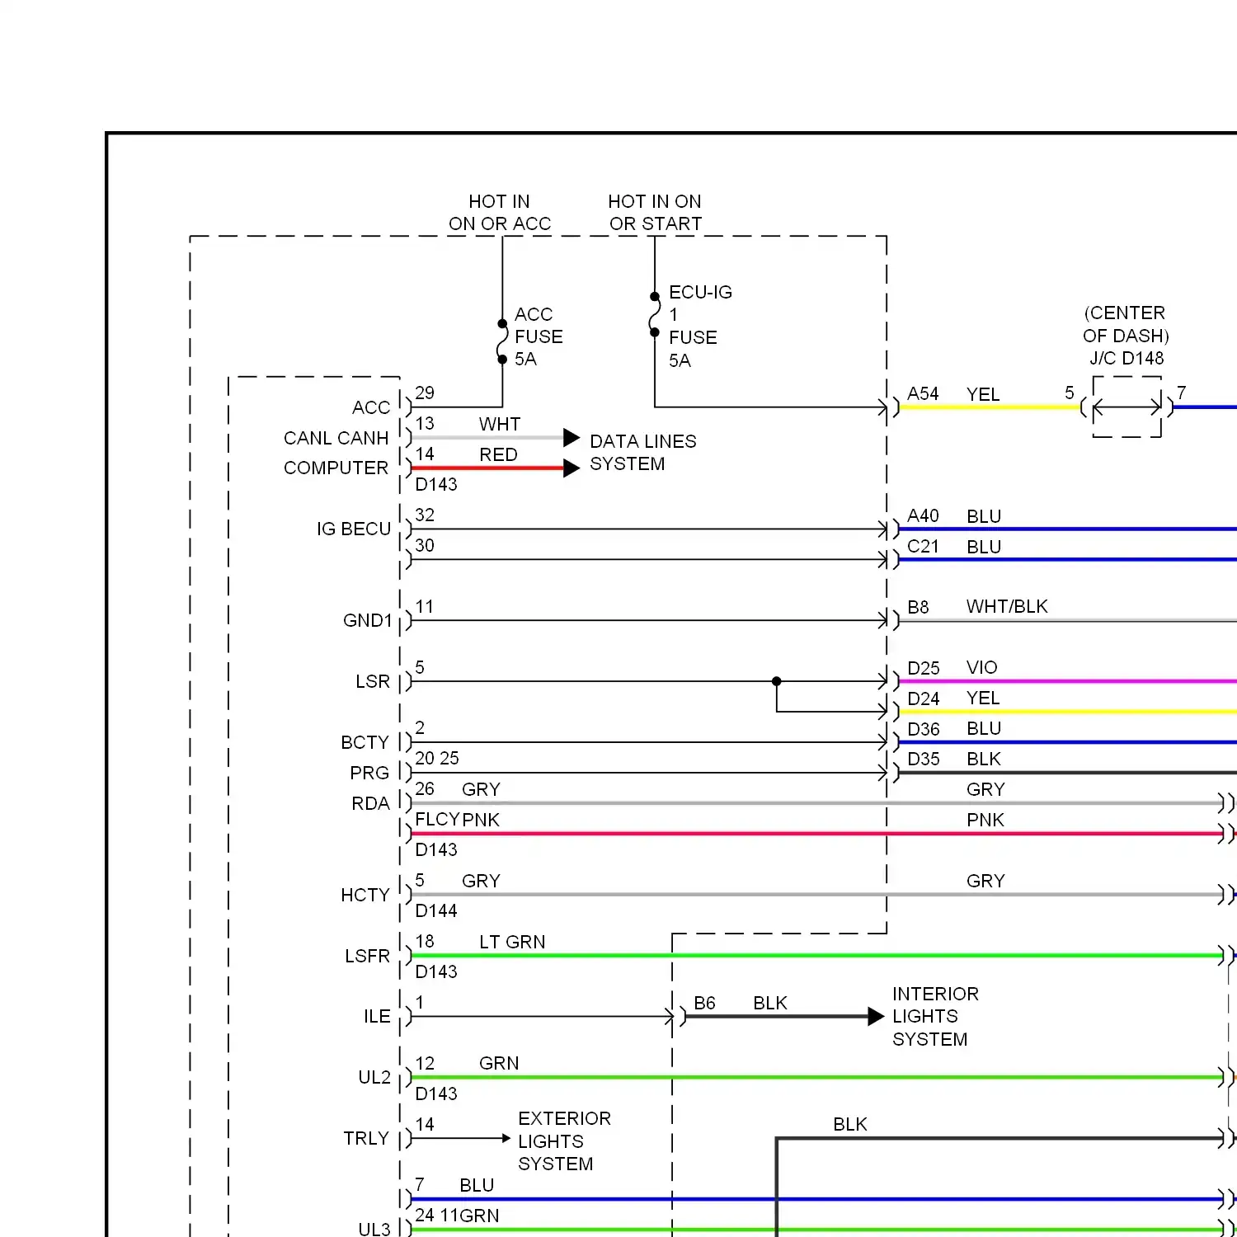Click the D144 connector label
1237x1237 pixels.
click(x=436, y=911)
